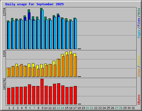Select the red KBytes bar for day 6
Viewport: 142px width, 111px height.
coord(30,94)
